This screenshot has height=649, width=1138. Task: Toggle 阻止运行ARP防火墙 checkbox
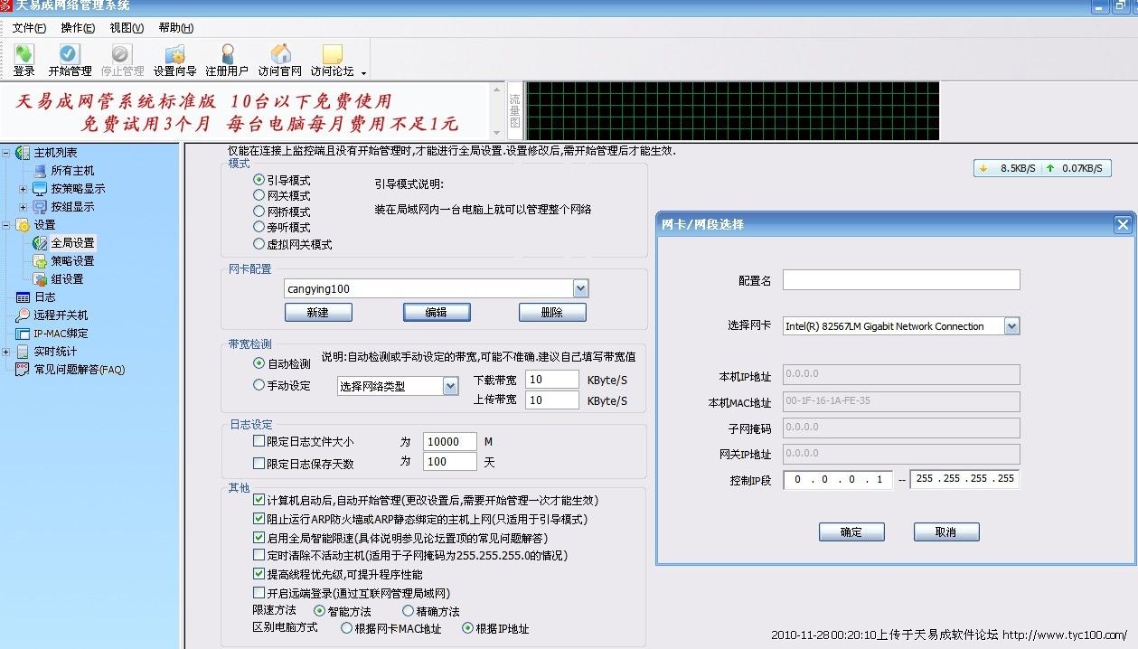259,519
